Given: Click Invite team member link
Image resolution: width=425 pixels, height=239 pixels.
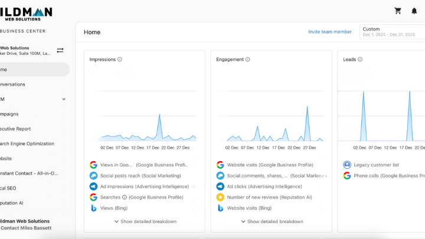Looking at the screenshot, I should click(x=330, y=32).
